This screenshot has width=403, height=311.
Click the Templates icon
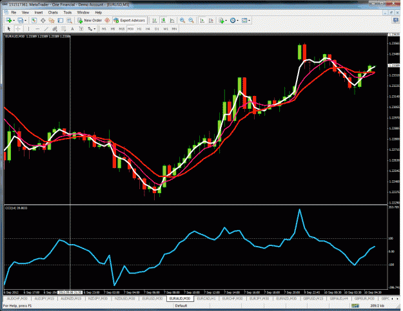[x=244, y=20]
